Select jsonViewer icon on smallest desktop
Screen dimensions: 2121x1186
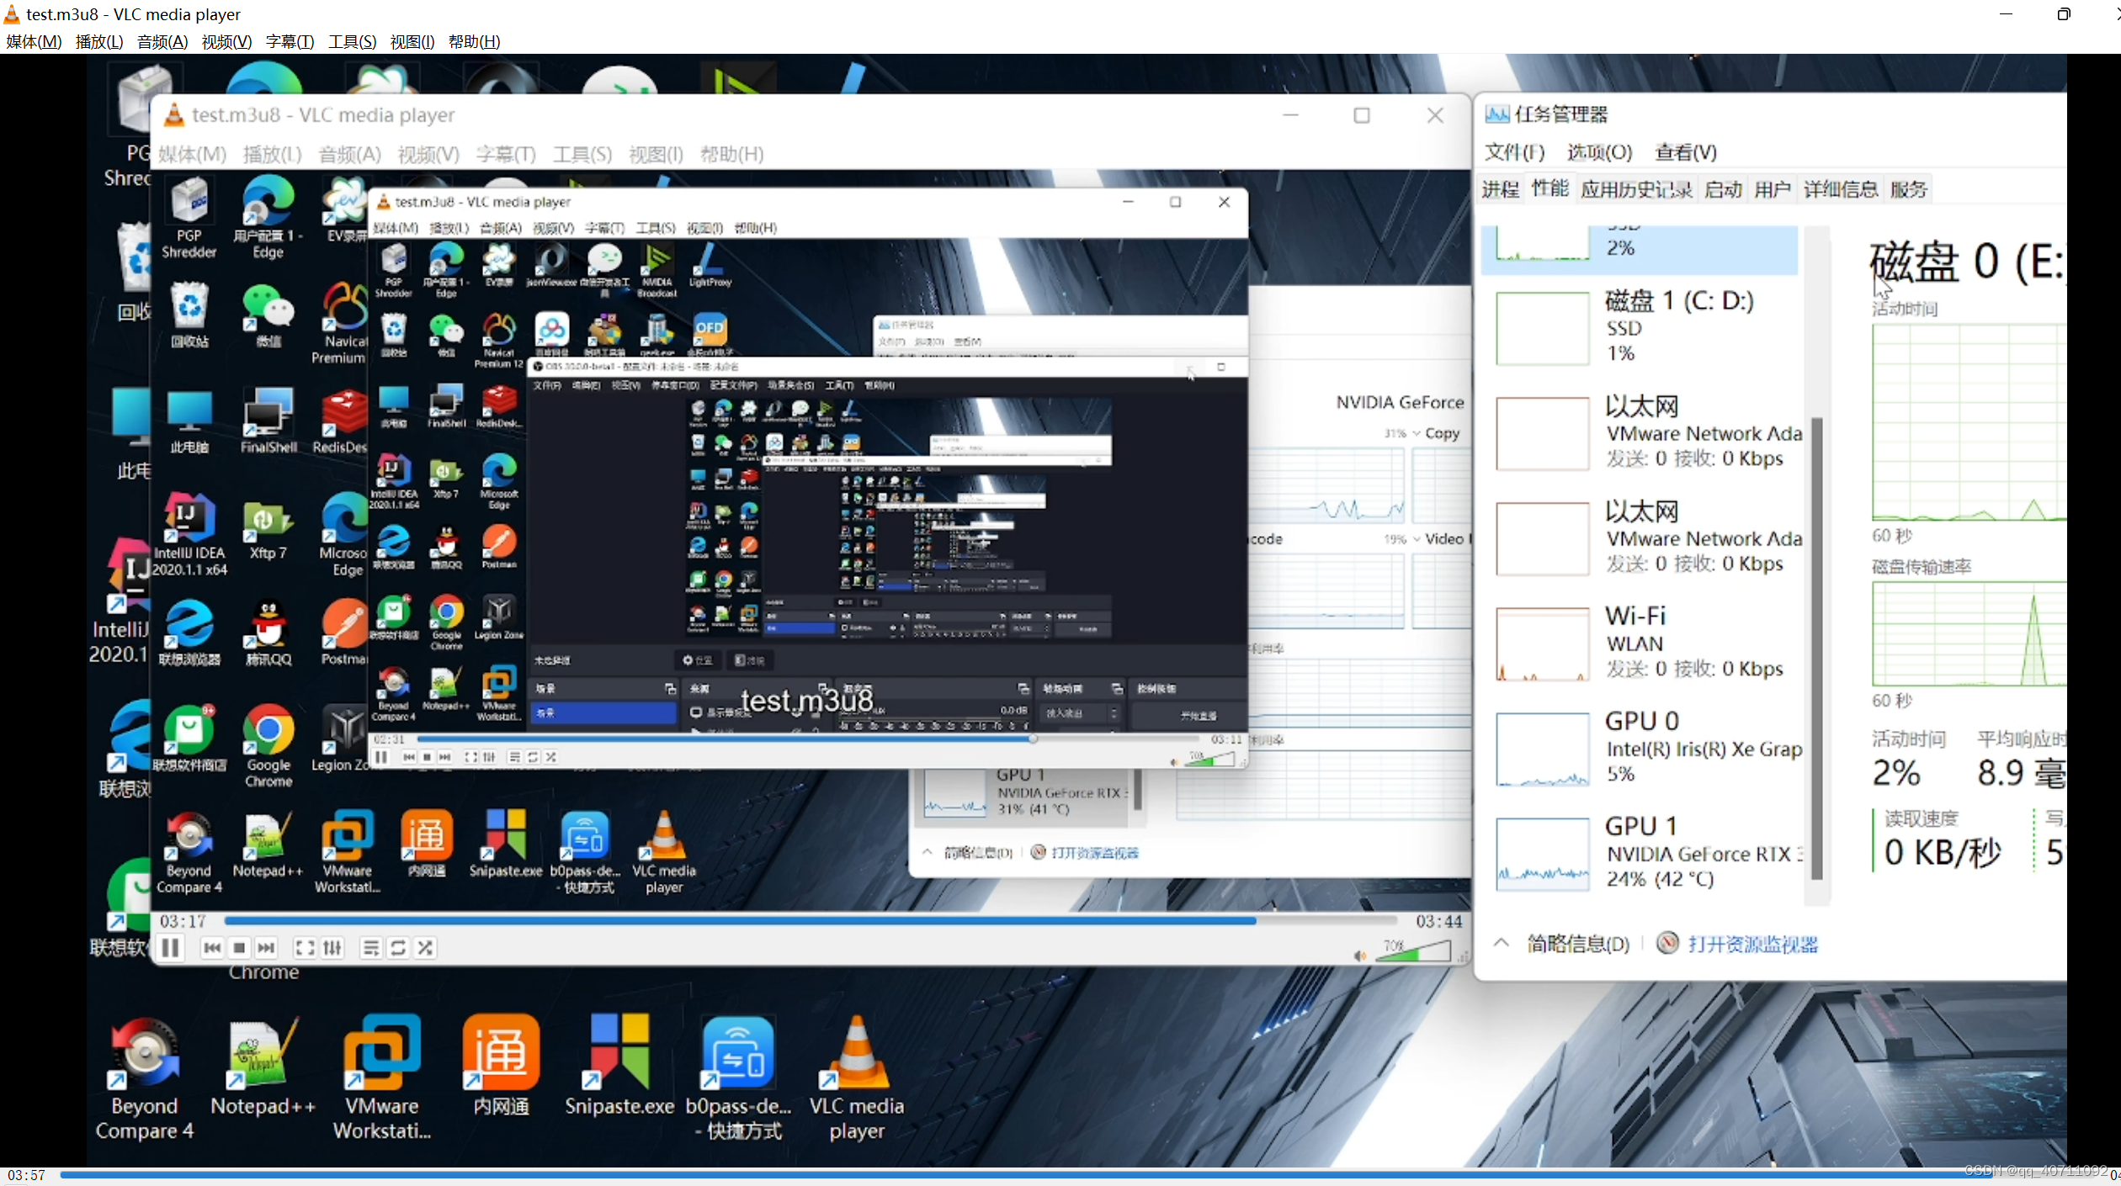coord(551,266)
